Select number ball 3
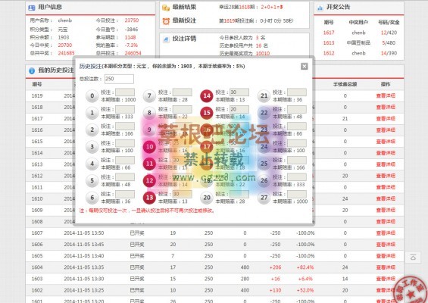 pyautogui.click(x=92, y=147)
